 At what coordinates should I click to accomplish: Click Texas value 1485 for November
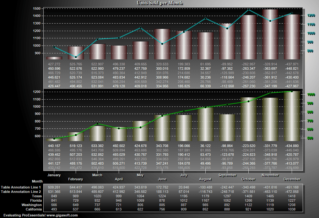(x=270, y=196)
